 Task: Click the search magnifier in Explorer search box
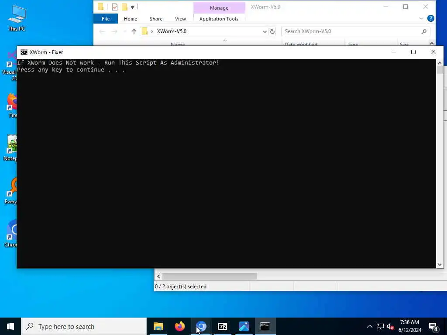(x=424, y=31)
